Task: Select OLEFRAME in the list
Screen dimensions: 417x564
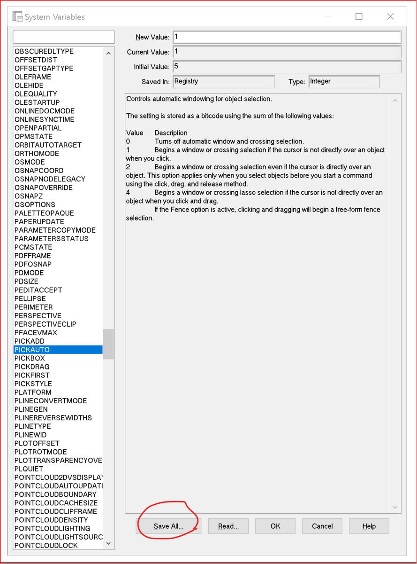Action: pyautogui.click(x=33, y=77)
